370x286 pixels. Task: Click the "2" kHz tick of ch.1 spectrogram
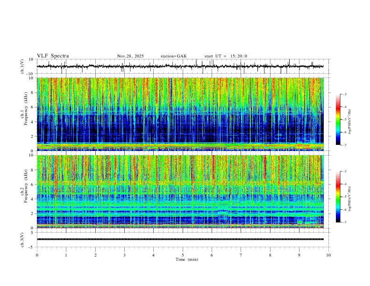(x=33, y=136)
